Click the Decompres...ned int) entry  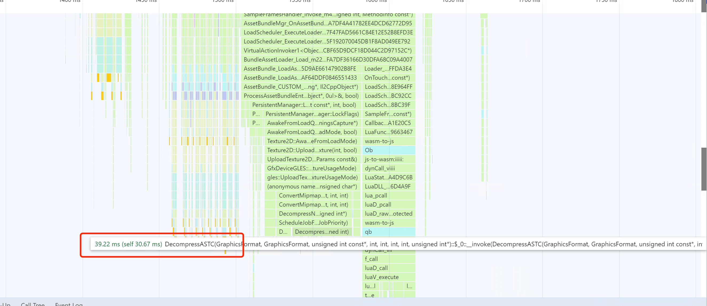coord(322,231)
